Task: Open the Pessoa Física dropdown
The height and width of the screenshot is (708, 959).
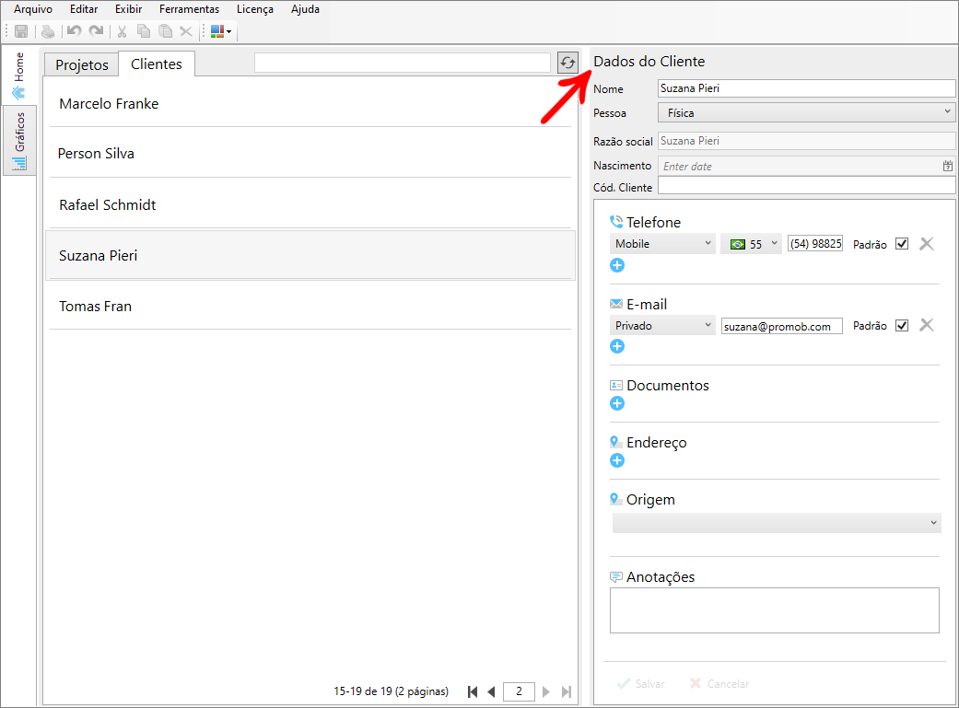Action: tap(806, 112)
